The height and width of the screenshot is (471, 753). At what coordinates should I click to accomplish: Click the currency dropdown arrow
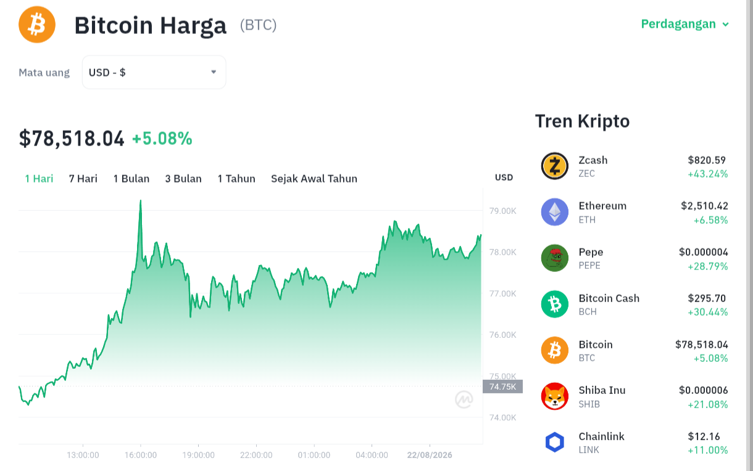[x=214, y=72]
